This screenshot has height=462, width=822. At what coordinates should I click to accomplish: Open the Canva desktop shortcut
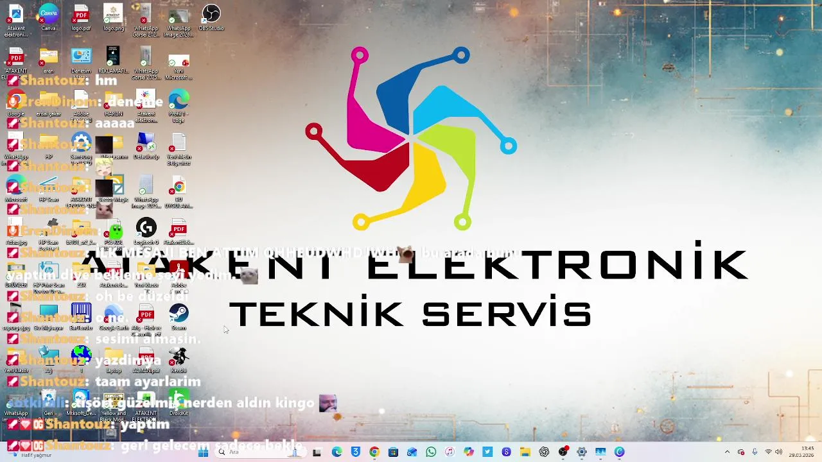click(48, 17)
